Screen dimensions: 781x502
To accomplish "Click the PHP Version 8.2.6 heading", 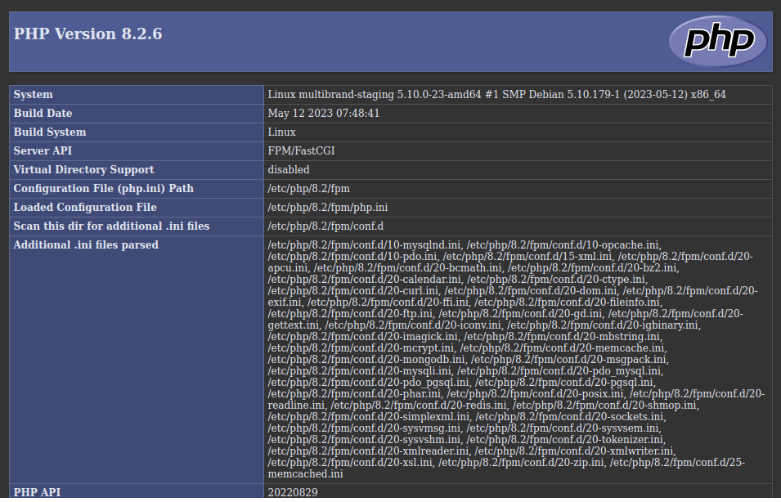I will (x=88, y=34).
